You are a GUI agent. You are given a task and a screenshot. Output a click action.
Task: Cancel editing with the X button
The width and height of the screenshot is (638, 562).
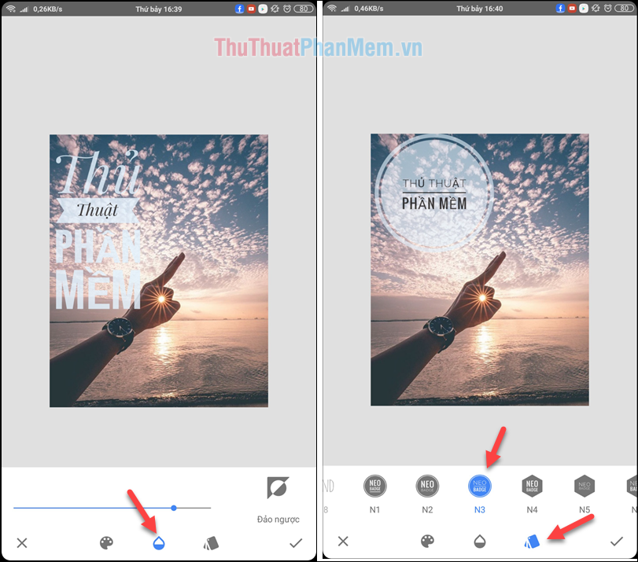[x=22, y=542]
